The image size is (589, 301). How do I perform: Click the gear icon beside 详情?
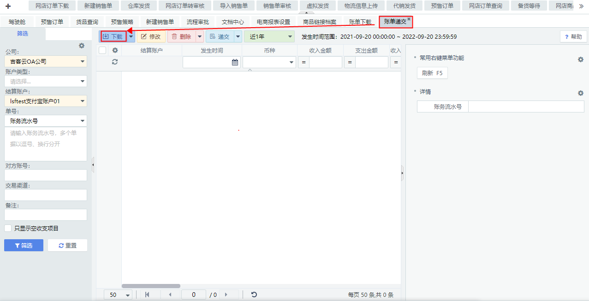coord(581,93)
